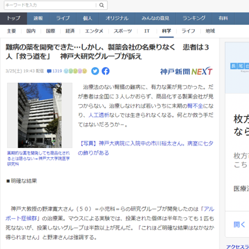Switch to the ライブ tab
Viewport: 249px width, 249px height.
coord(63,18)
